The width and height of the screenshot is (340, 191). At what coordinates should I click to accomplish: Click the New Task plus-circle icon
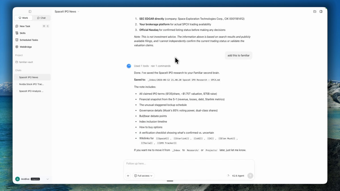17,26
